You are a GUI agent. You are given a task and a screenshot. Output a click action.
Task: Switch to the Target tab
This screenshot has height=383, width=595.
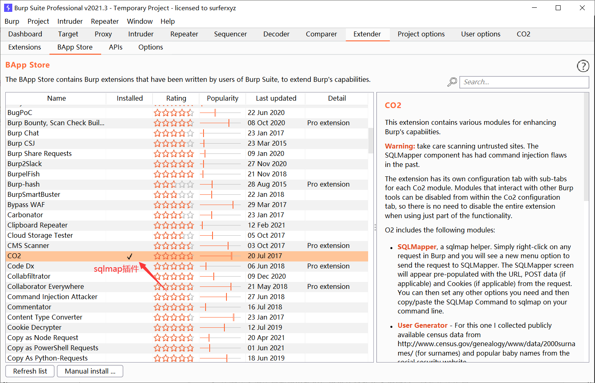(x=68, y=34)
